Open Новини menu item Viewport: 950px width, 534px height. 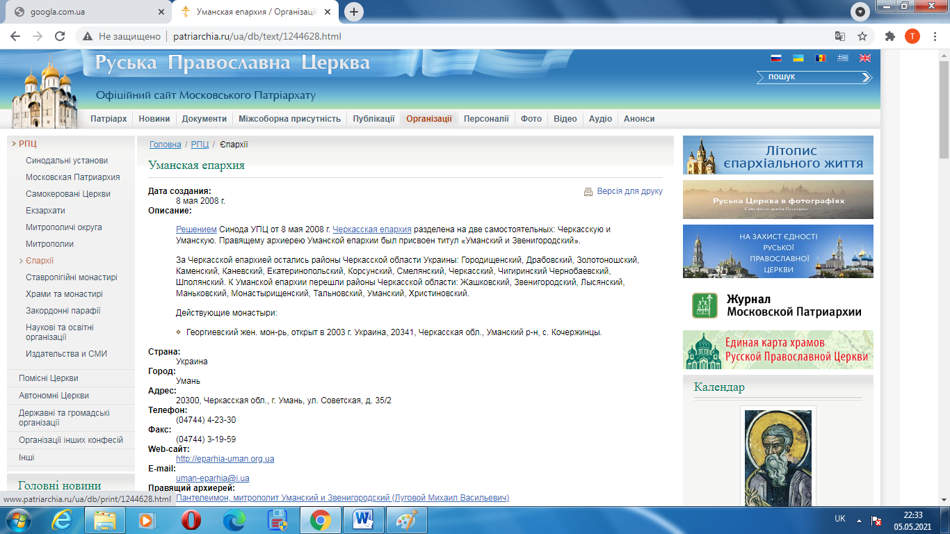coord(154,119)
